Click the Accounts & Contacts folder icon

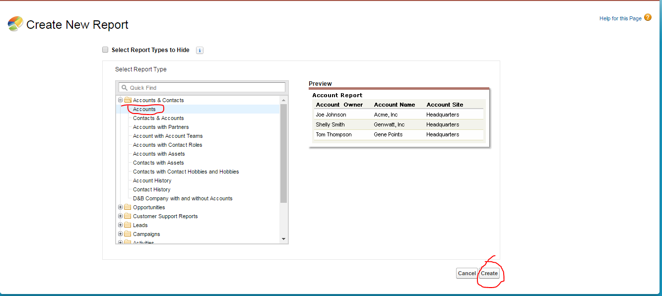pos(128,100)
